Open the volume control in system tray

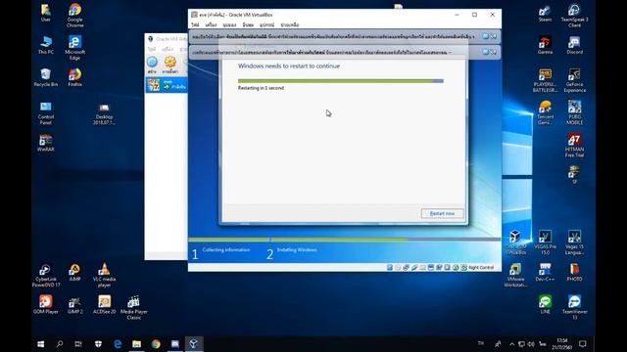pyautogui.click(x=531, y=344)
